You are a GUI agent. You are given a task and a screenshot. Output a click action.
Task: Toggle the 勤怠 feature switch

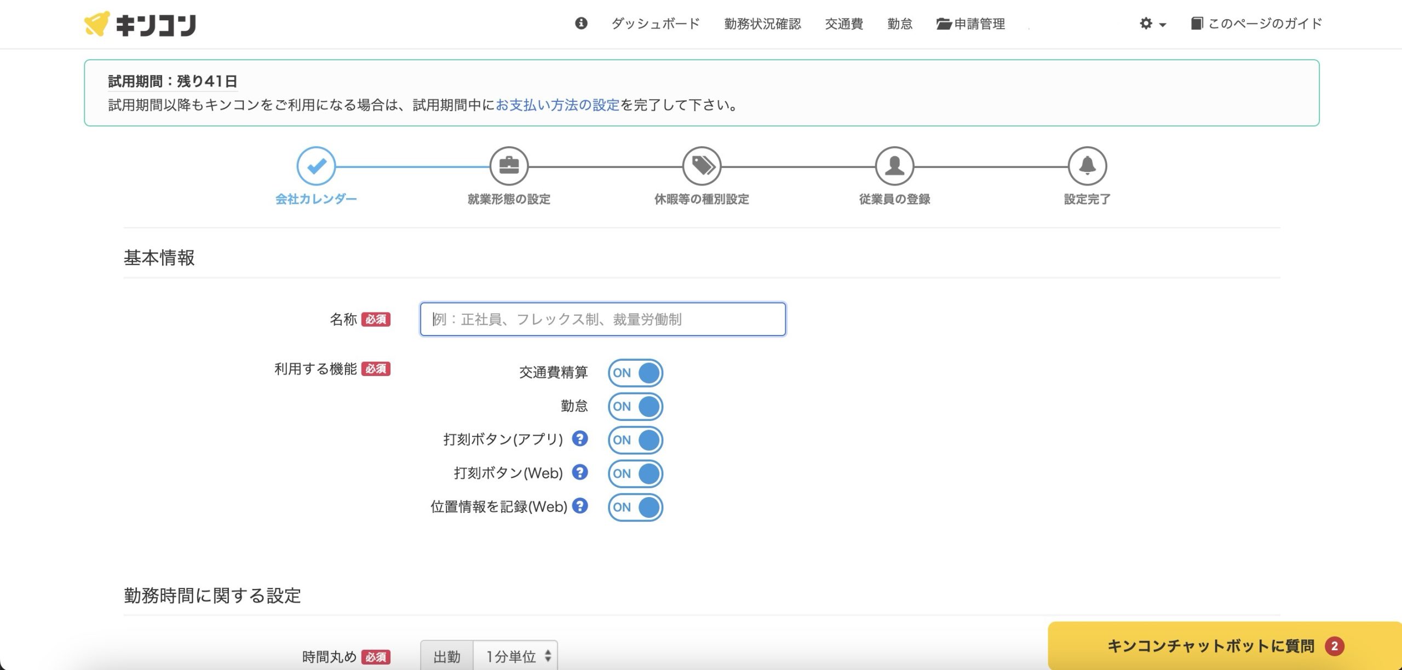(635, 407)
